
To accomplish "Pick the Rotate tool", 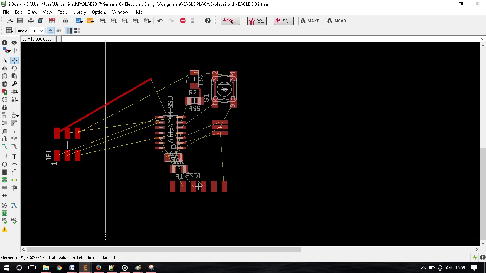I will pyautogui.click(x=14, y=68).
